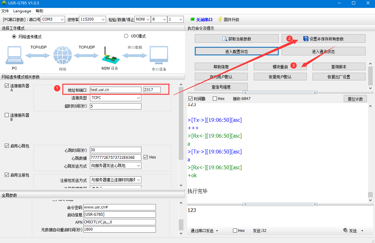Click the 模块重启 module restart button
The width and height of the screenshot is (375, 243).
point(280,67)
